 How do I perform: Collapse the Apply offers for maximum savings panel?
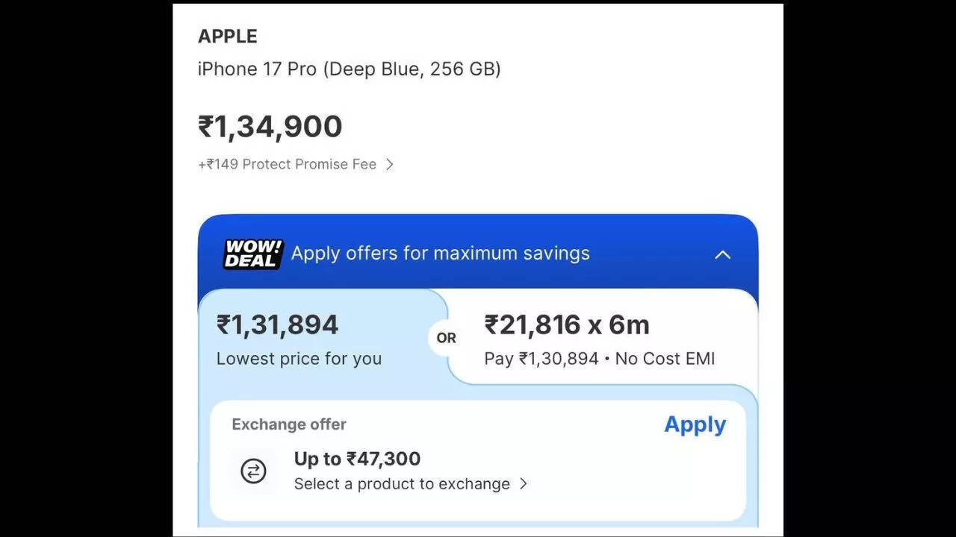pyautogui.click(x=722, y=254)
